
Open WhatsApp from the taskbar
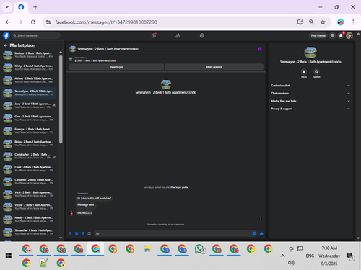click(199, 249)
